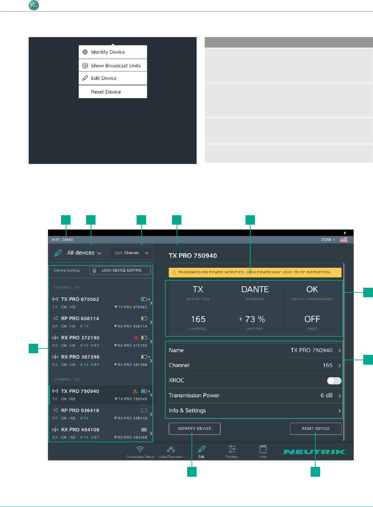The image size is (373, 507).
Task: Click warning triangle on TX PRO 750940 row
Action: pos(135,391)
